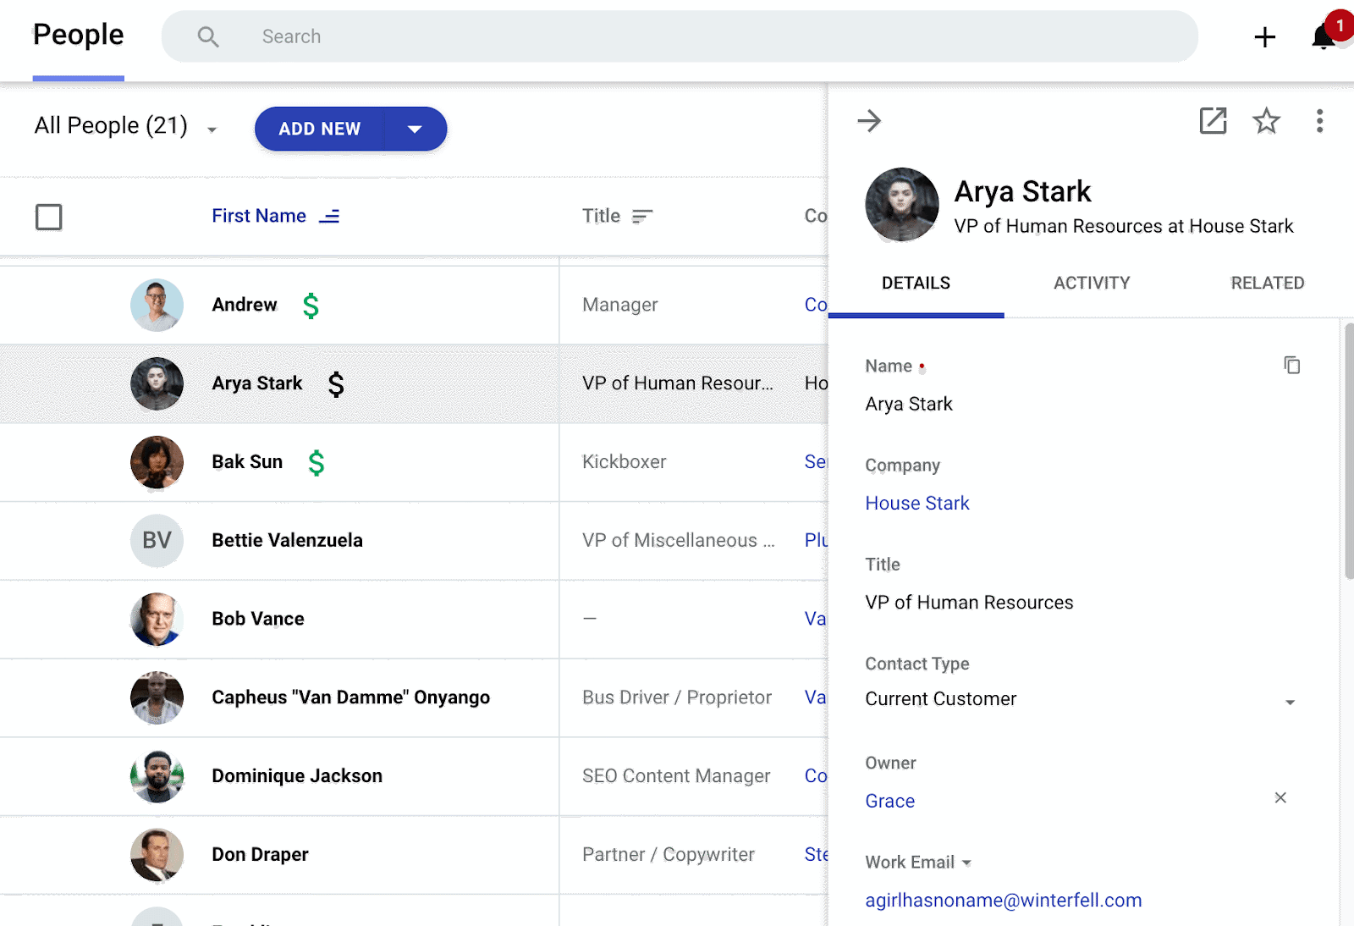Click the search magnifier icon
The image size is (1354, 926).
(x=208, y=36)
